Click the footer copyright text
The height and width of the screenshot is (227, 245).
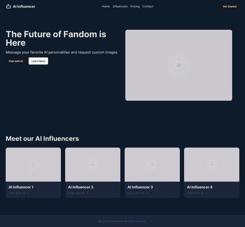tap(122, 221)
